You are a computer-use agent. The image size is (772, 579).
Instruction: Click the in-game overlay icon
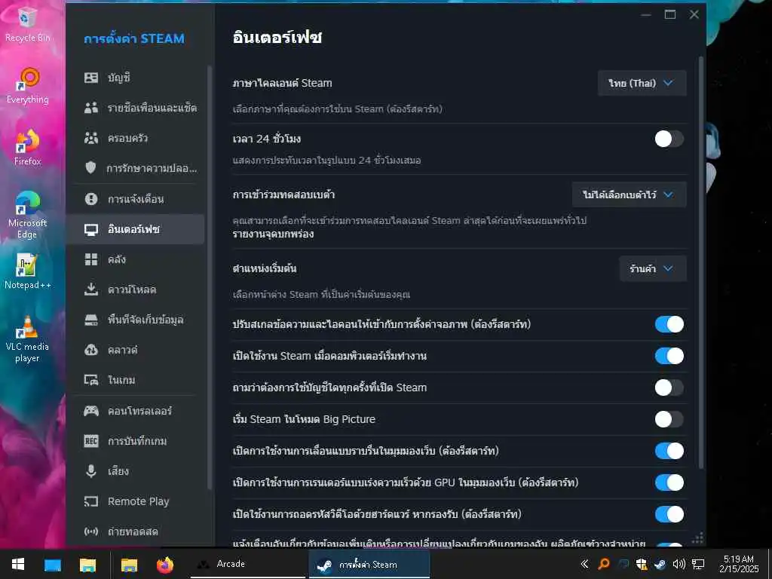point(91,380)
